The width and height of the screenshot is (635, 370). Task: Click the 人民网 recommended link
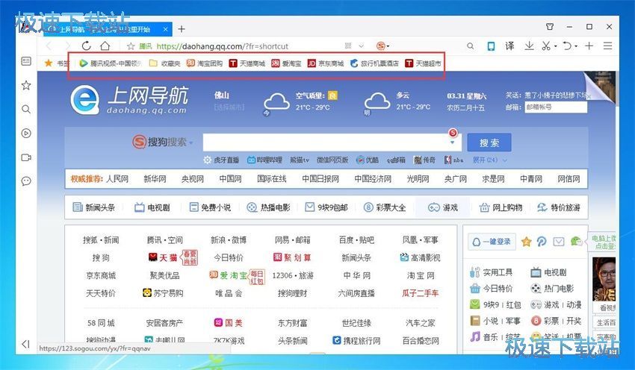click(x=117, y=179)
